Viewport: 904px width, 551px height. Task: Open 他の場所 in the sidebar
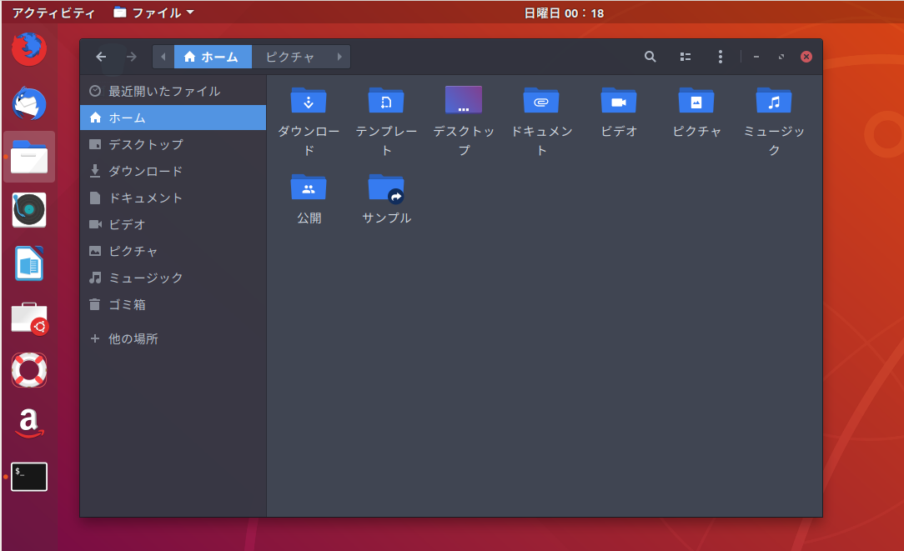136,338
